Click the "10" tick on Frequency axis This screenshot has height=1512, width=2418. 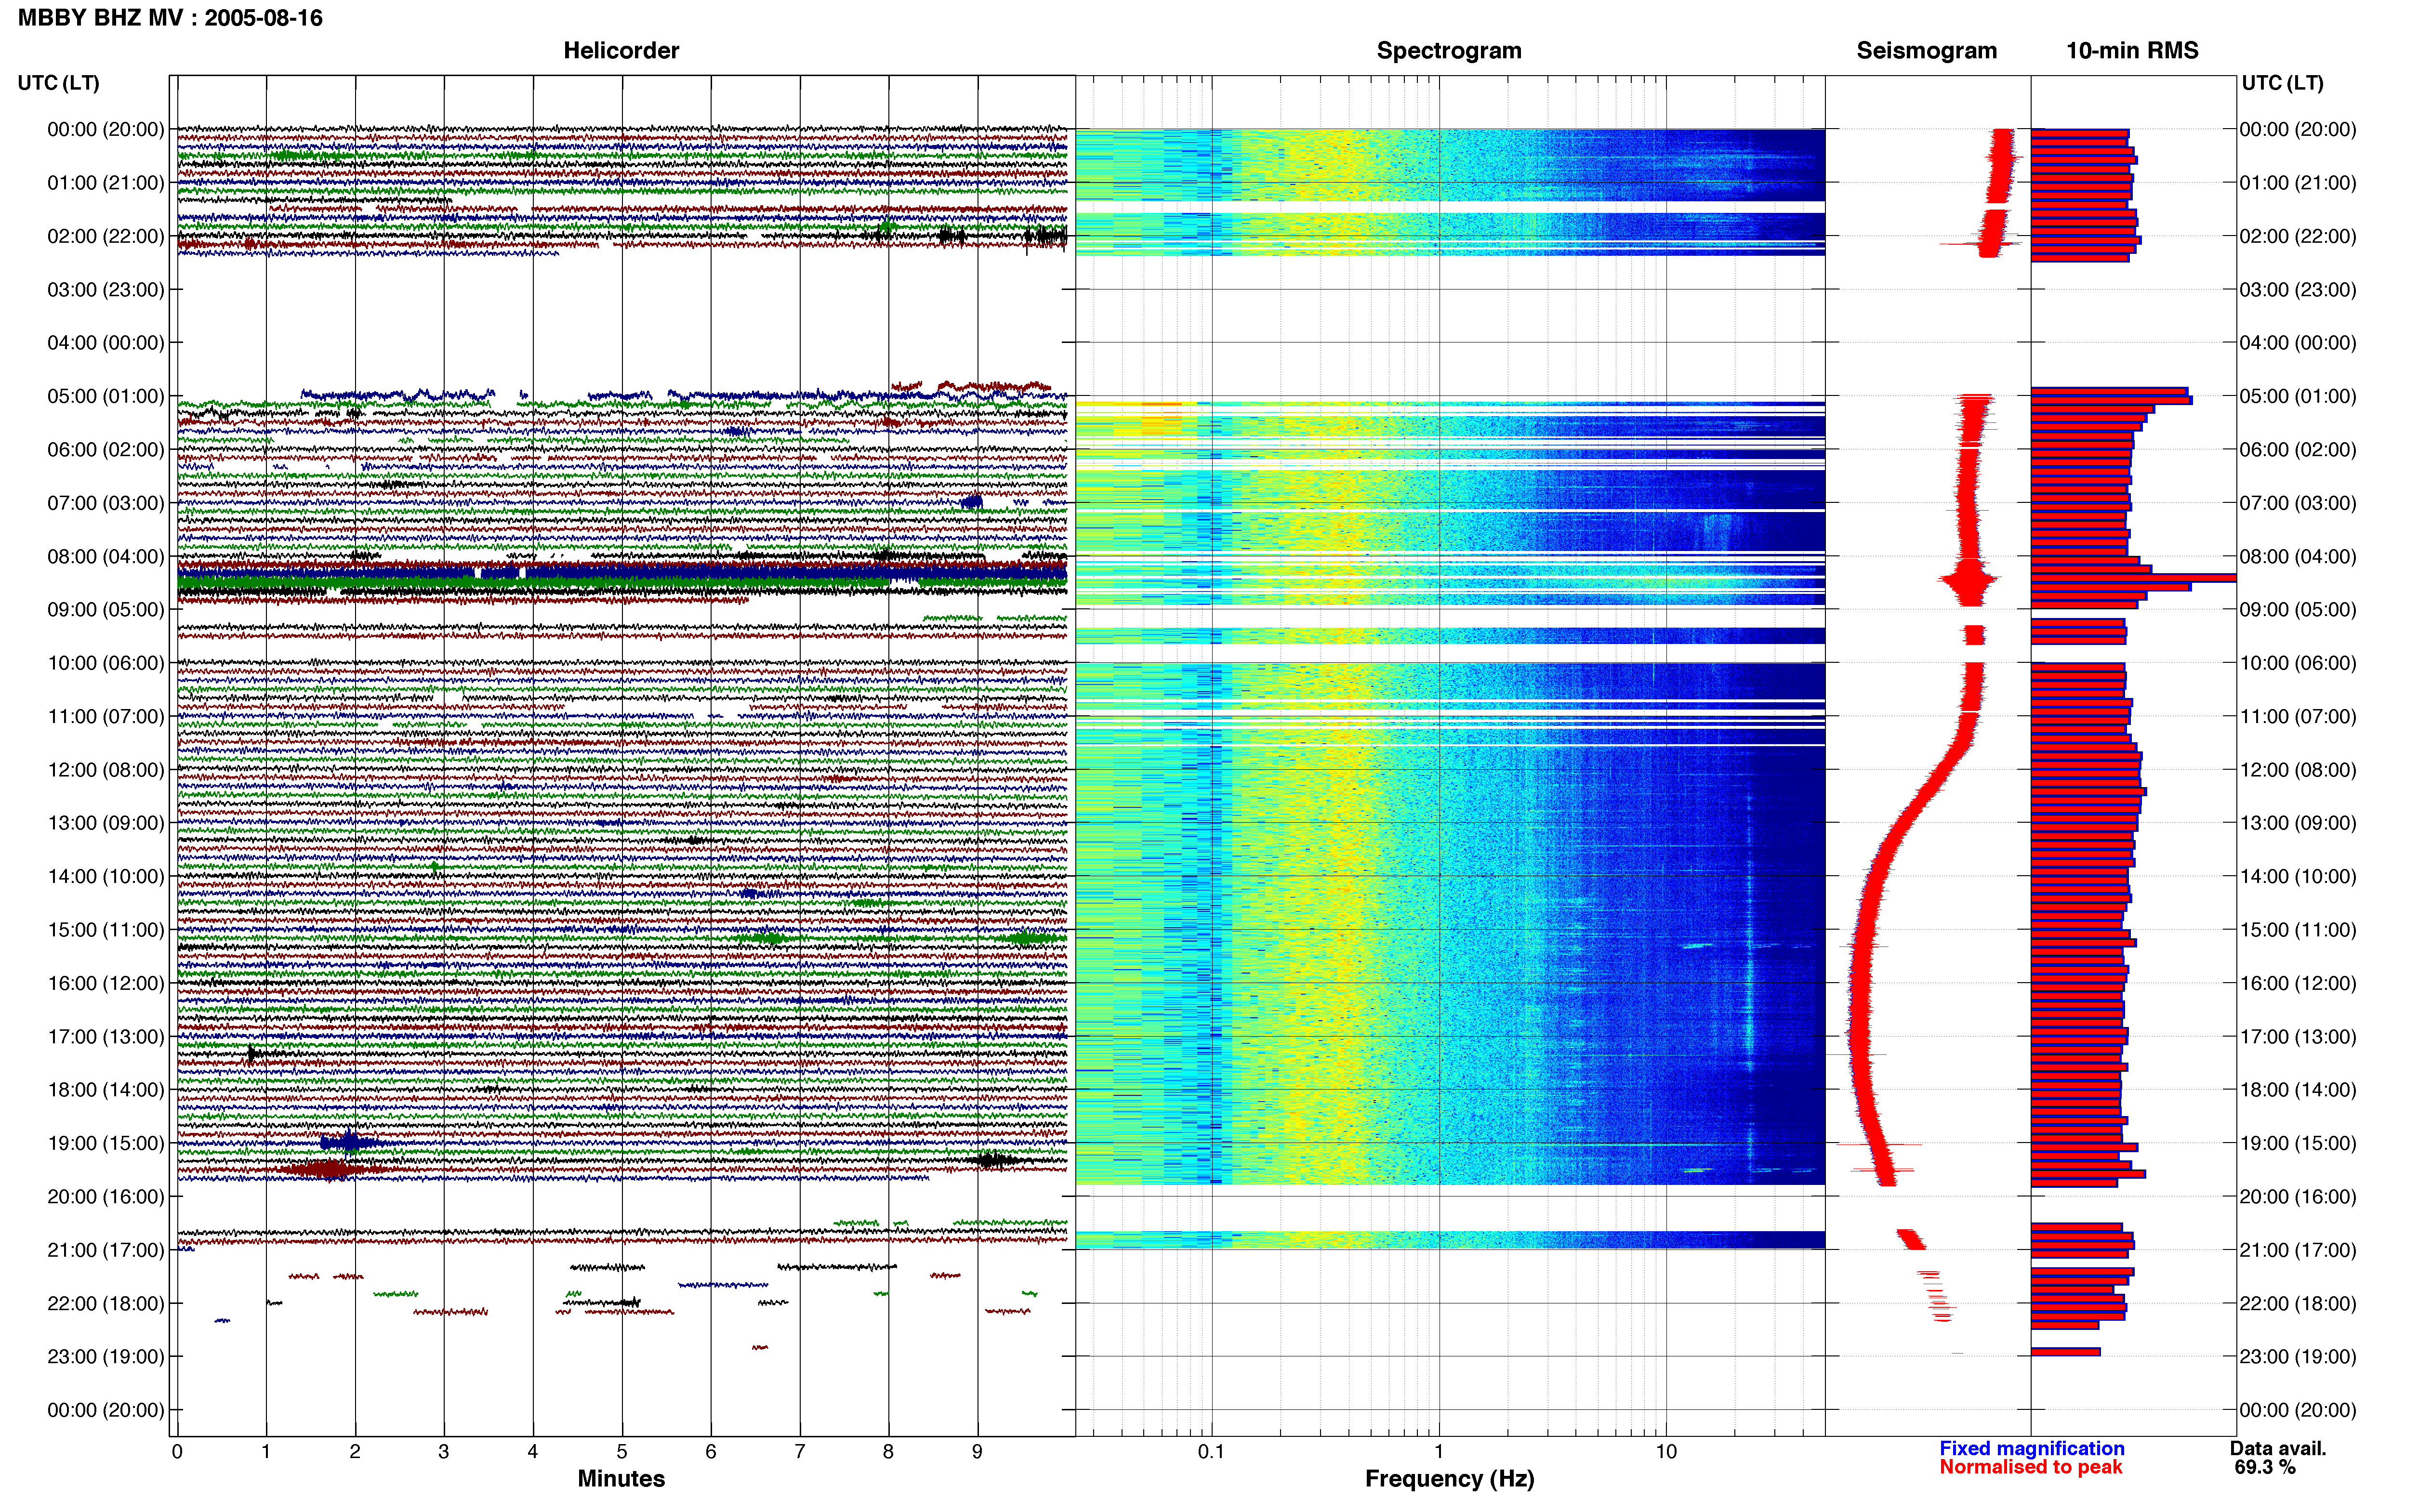[1666, 1452]
